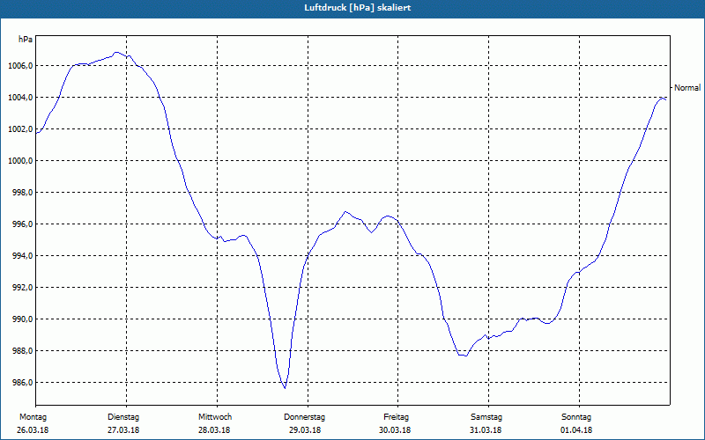Screen dimensions: 705x440
Task: Select the 986,0 axis value
Action: click(23, 383)
